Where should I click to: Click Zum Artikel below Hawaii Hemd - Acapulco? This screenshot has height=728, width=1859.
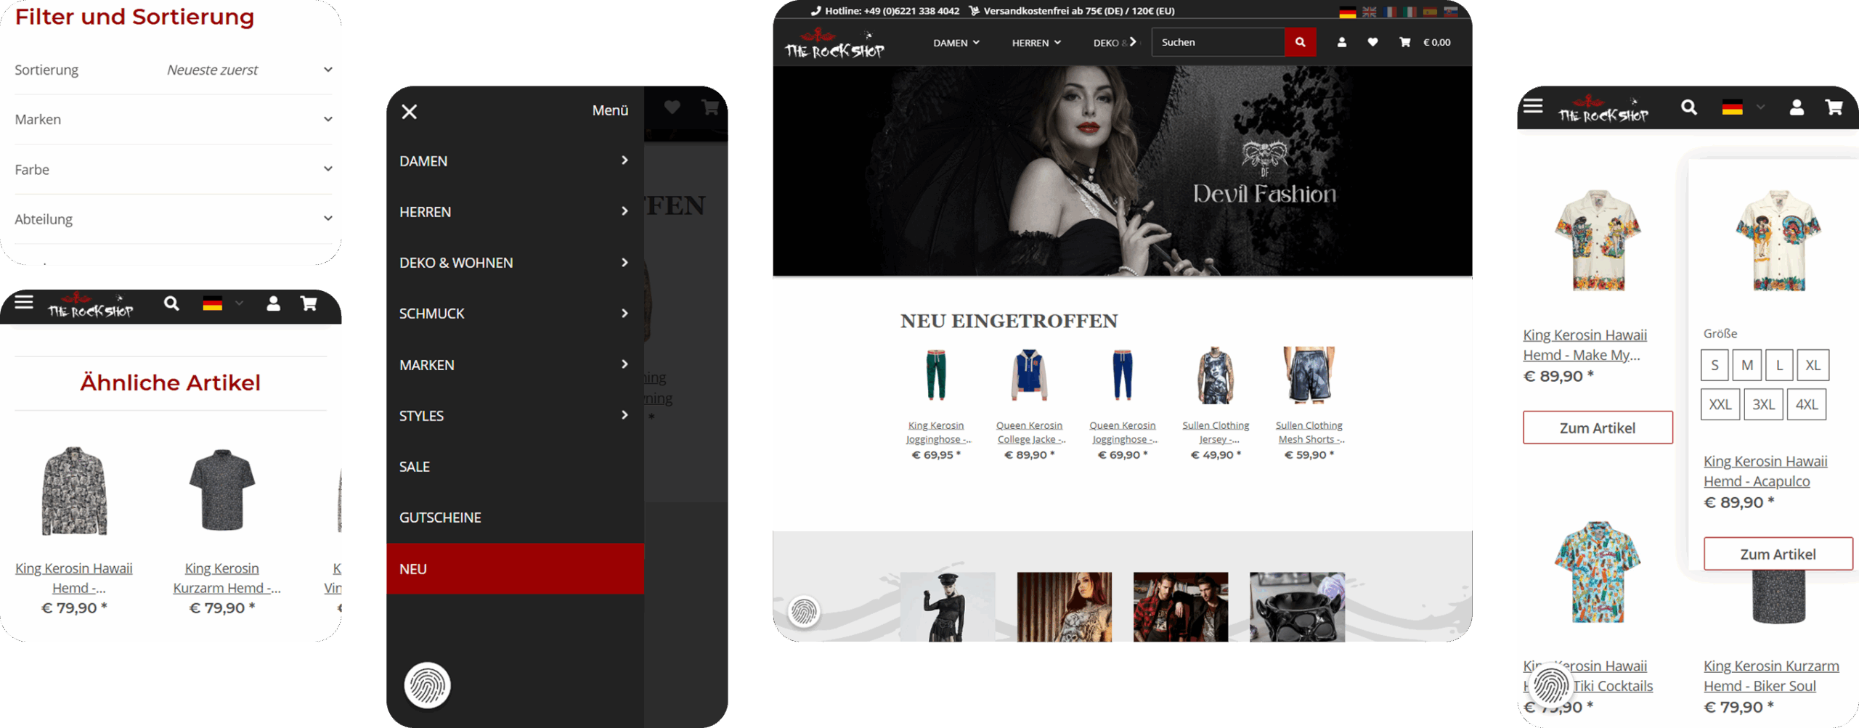click(x=1778, y=554)
